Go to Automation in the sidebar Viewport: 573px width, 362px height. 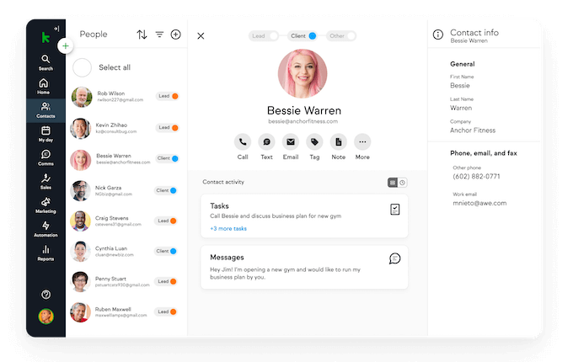(x=46, y=229)
